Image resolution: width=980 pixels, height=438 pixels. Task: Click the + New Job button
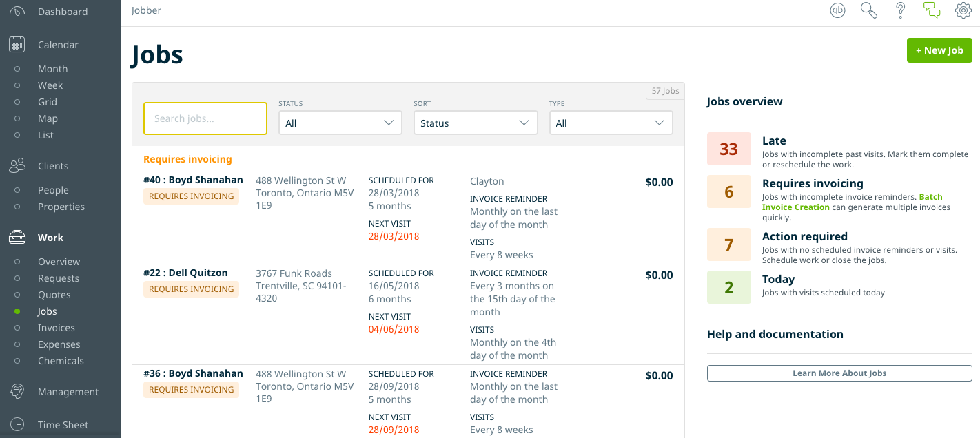[939, 50]
